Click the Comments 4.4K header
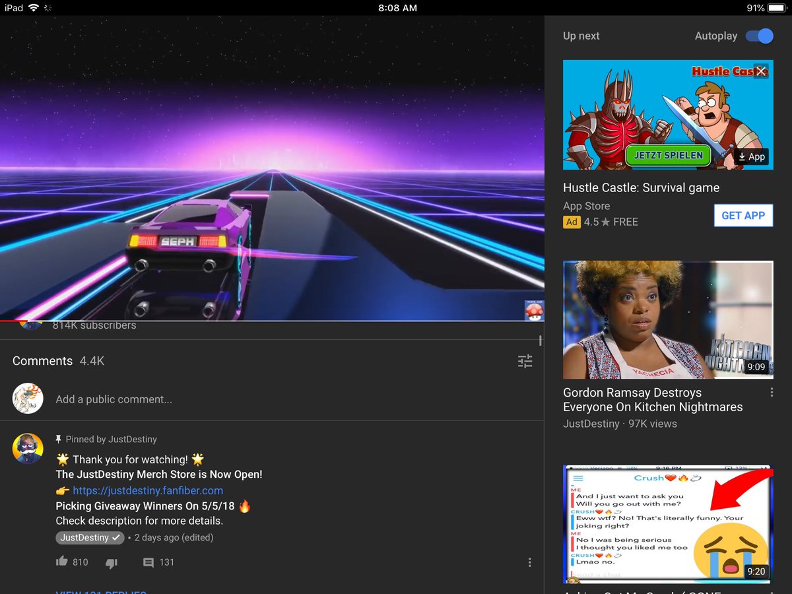 tap(58, 361)
